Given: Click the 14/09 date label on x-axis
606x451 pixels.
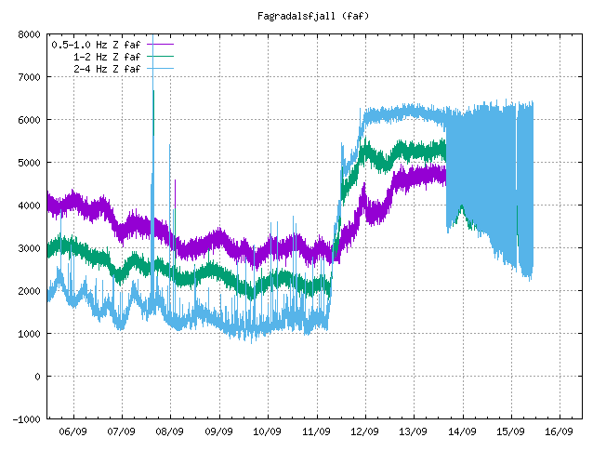Looking at the screenshot, I should (462, 431).
